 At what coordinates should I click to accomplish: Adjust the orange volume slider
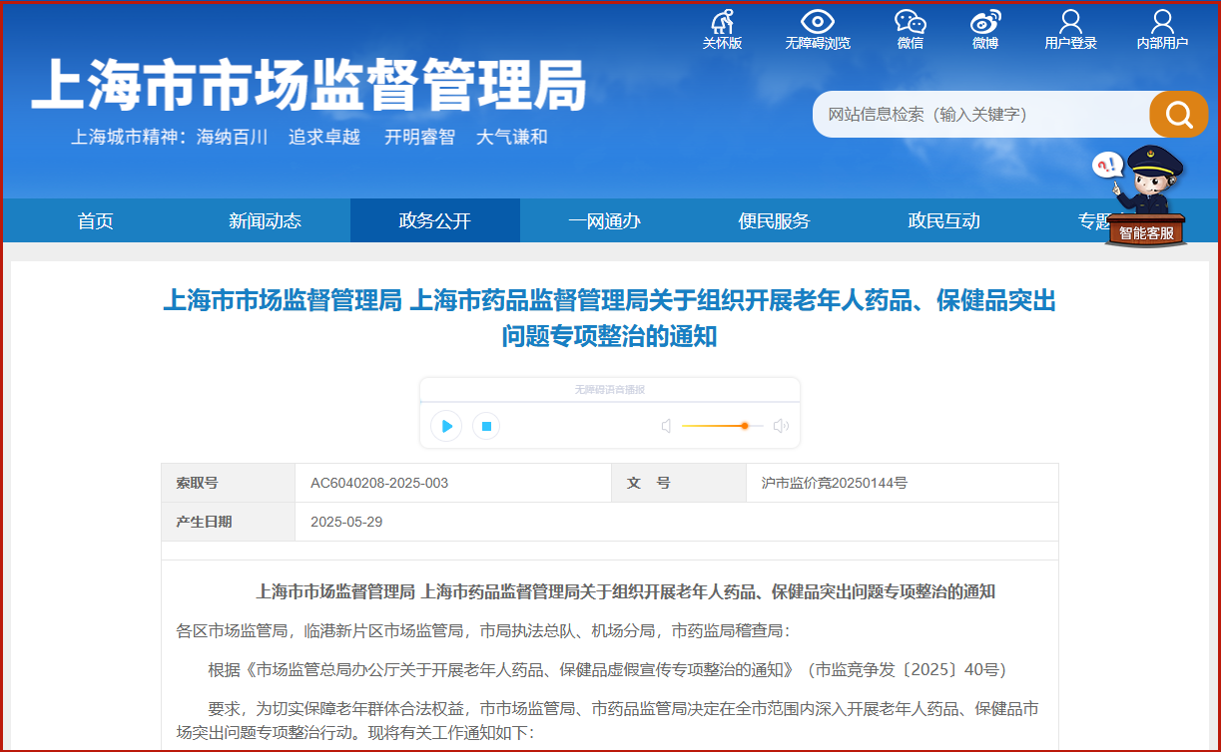(722, 426)
